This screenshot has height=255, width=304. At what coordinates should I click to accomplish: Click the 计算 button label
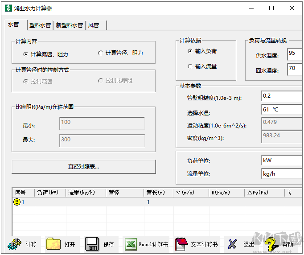31,244
